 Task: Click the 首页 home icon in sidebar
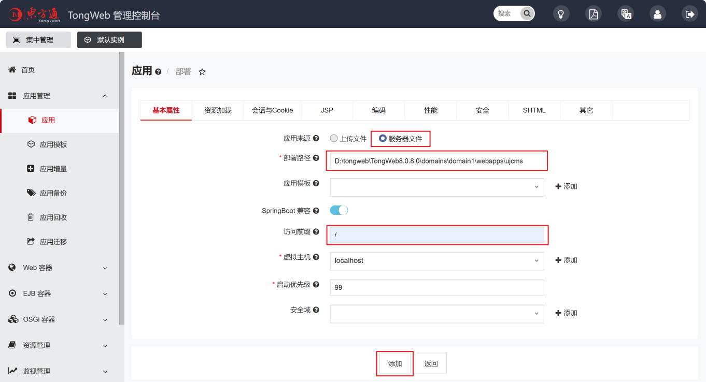click(x=12, y=69)
